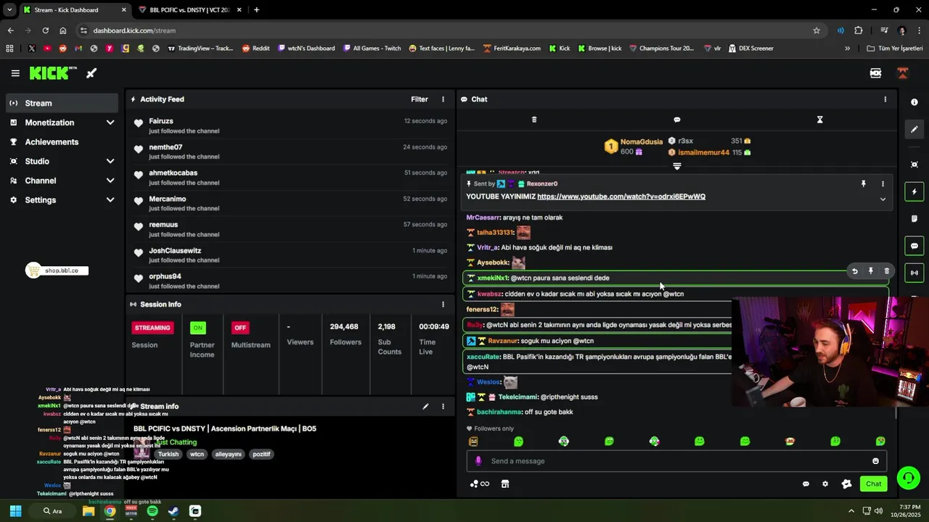This screenshot has height=522, width=929.
Task: Bookmark this page with the star icon
Action: [817, 30]
